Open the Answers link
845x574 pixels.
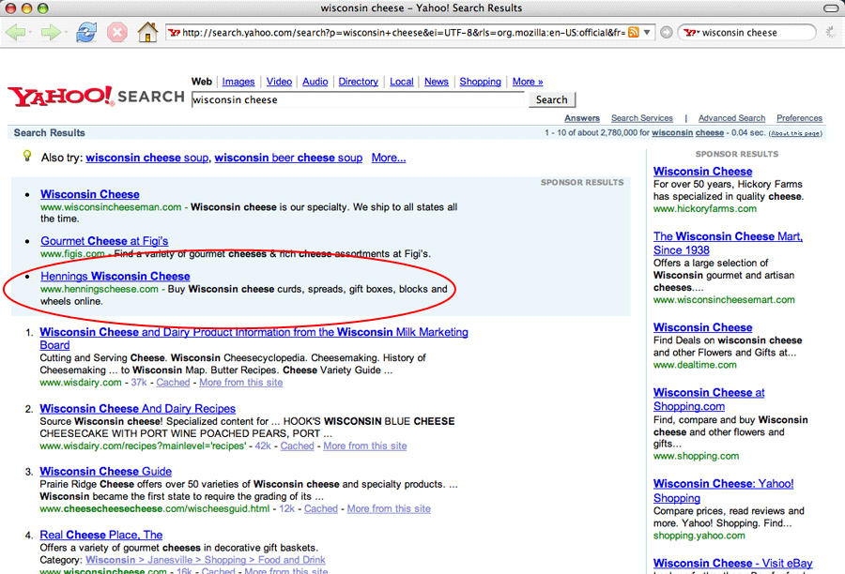pos(582,118)
